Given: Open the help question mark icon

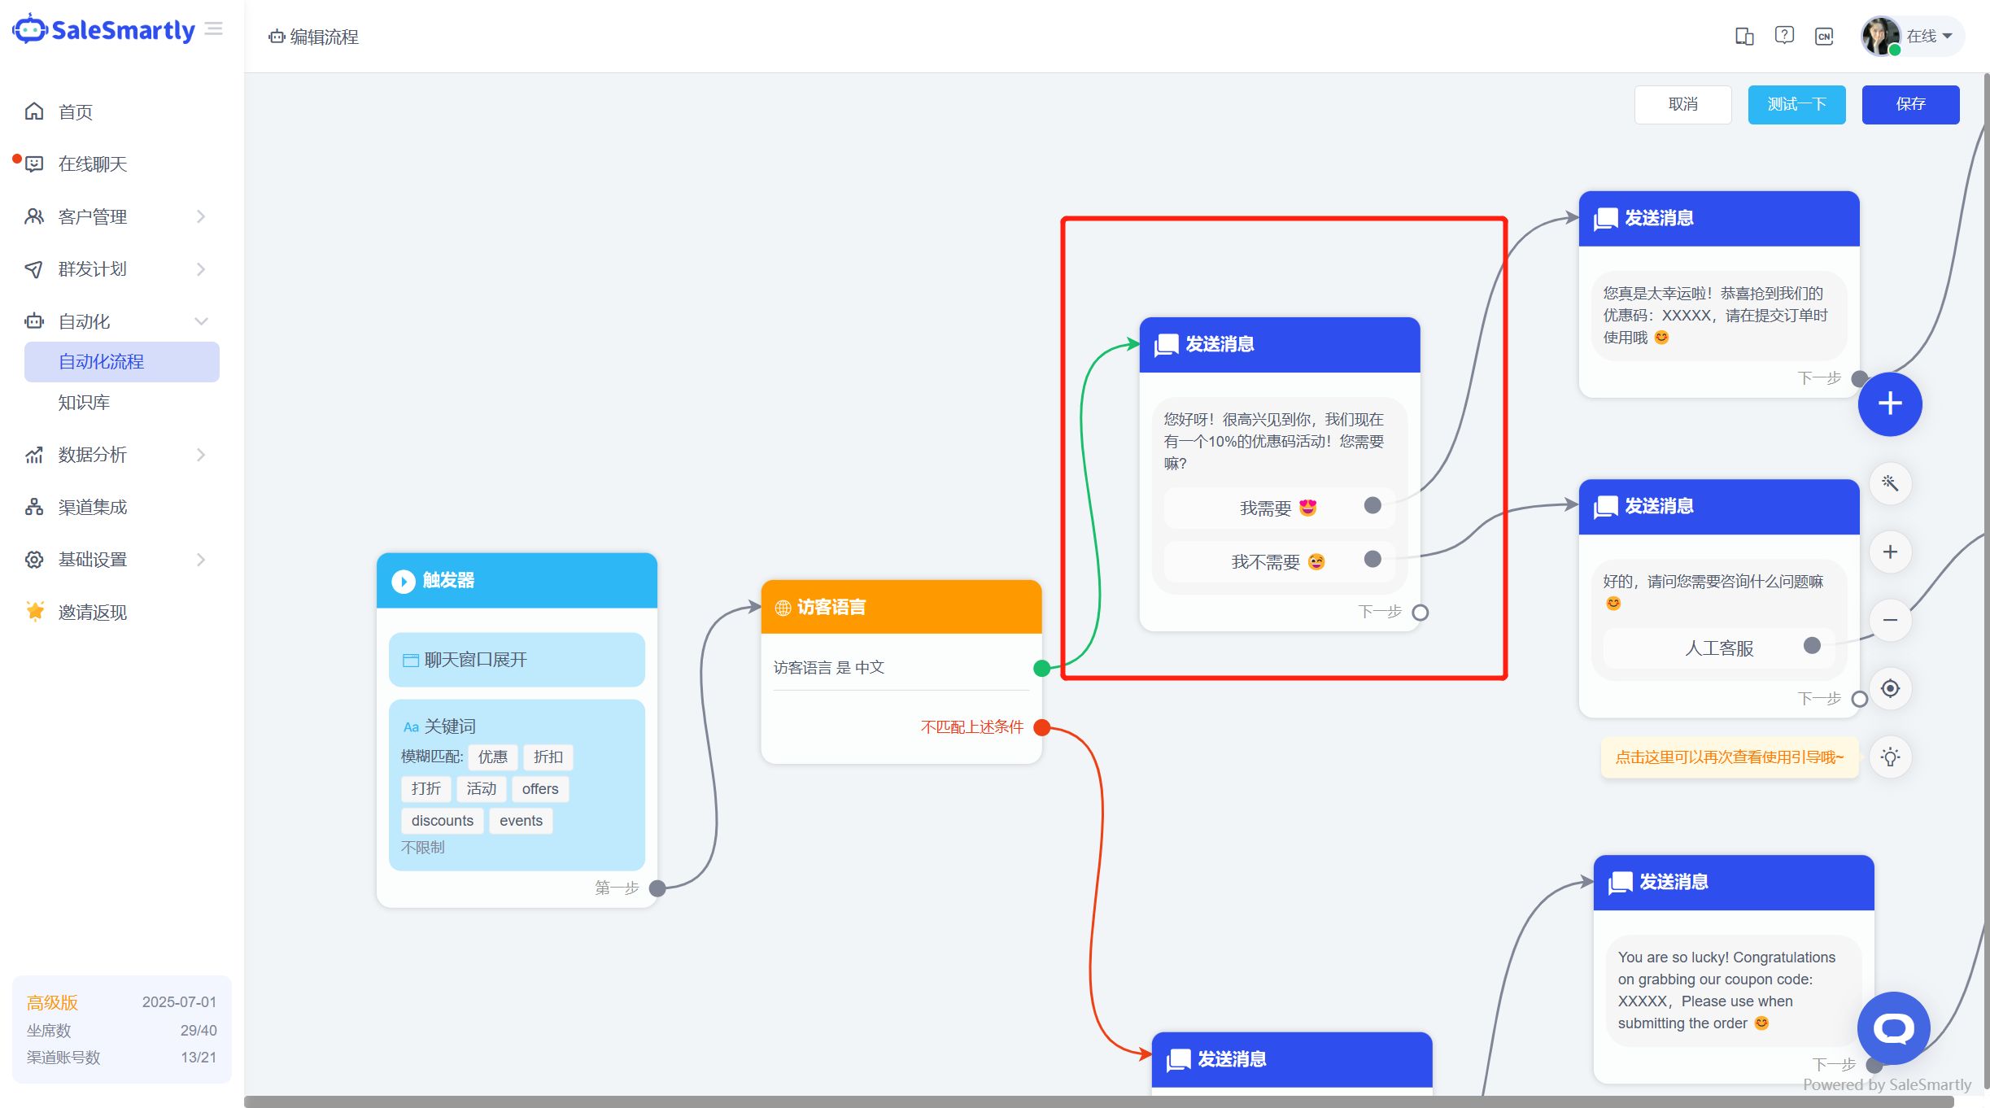Looking at the screenshot, I should (1784, 36).
